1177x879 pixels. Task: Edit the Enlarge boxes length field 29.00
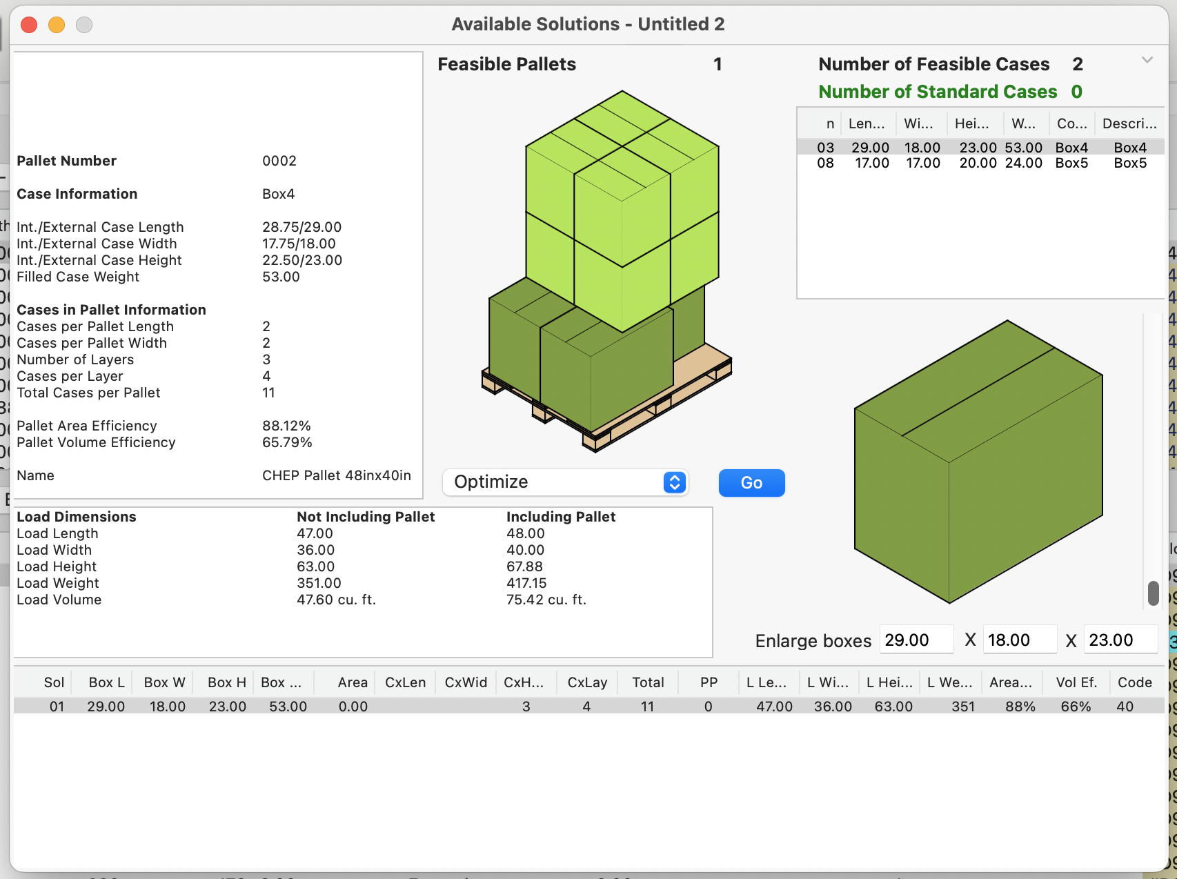tap(916, 640)
